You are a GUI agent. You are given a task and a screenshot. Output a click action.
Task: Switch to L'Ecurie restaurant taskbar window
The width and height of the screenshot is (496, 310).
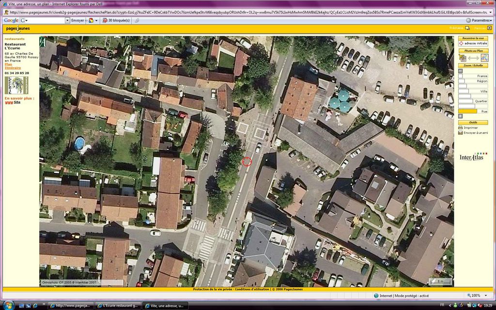[120, 306]
